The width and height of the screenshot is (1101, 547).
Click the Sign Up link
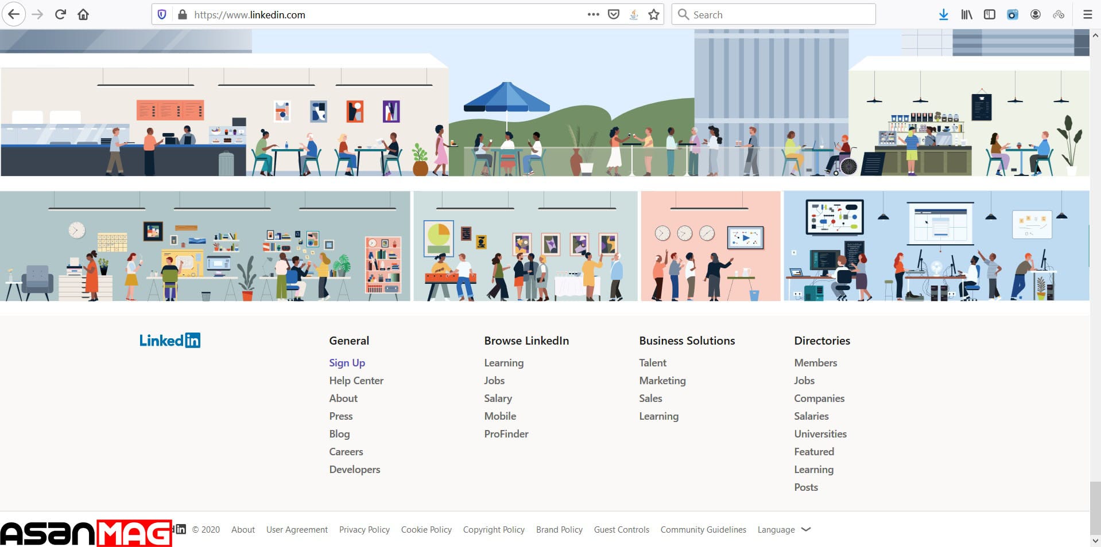pos(347,362)
